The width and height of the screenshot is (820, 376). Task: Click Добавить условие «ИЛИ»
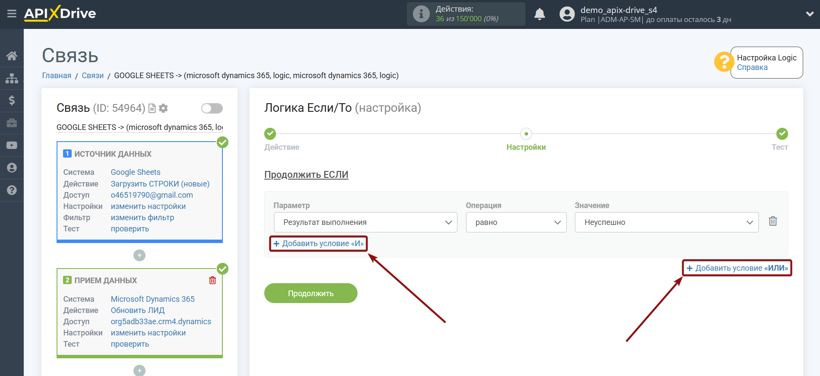[x=737, y=268]
